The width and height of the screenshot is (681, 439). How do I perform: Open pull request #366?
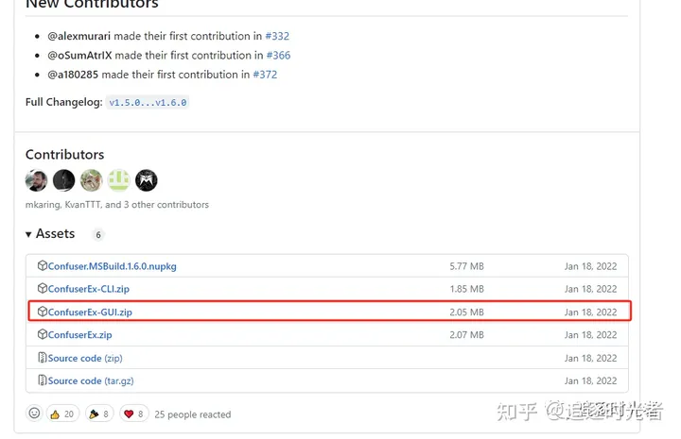click(x=278, y=55)
